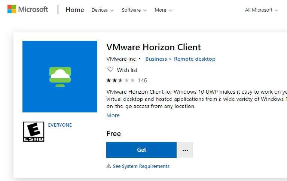This screenshot has height=181, width=287.
Task: Open See System Requirements link
Action: [141, 166]
